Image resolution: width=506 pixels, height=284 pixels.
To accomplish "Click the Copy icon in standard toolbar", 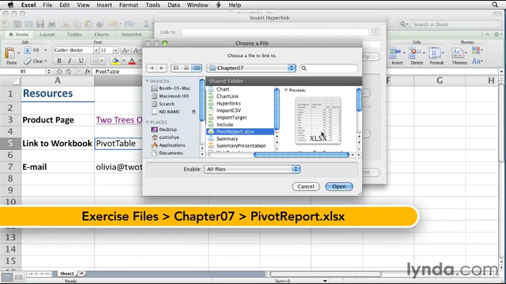I will (x=77, y=24).
